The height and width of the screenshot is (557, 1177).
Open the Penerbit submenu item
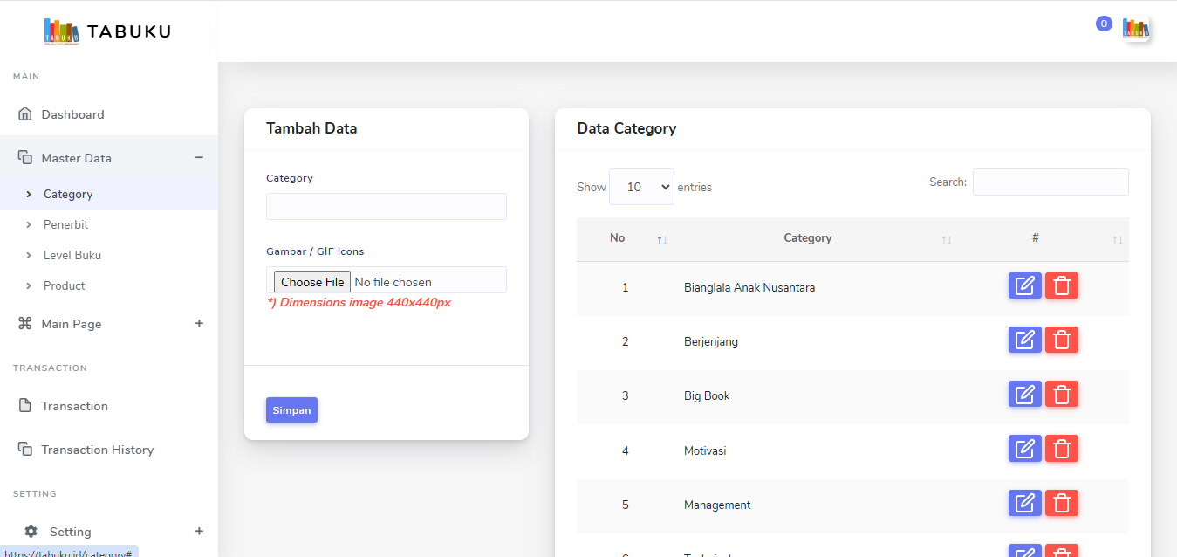click(x=66, y=224)
